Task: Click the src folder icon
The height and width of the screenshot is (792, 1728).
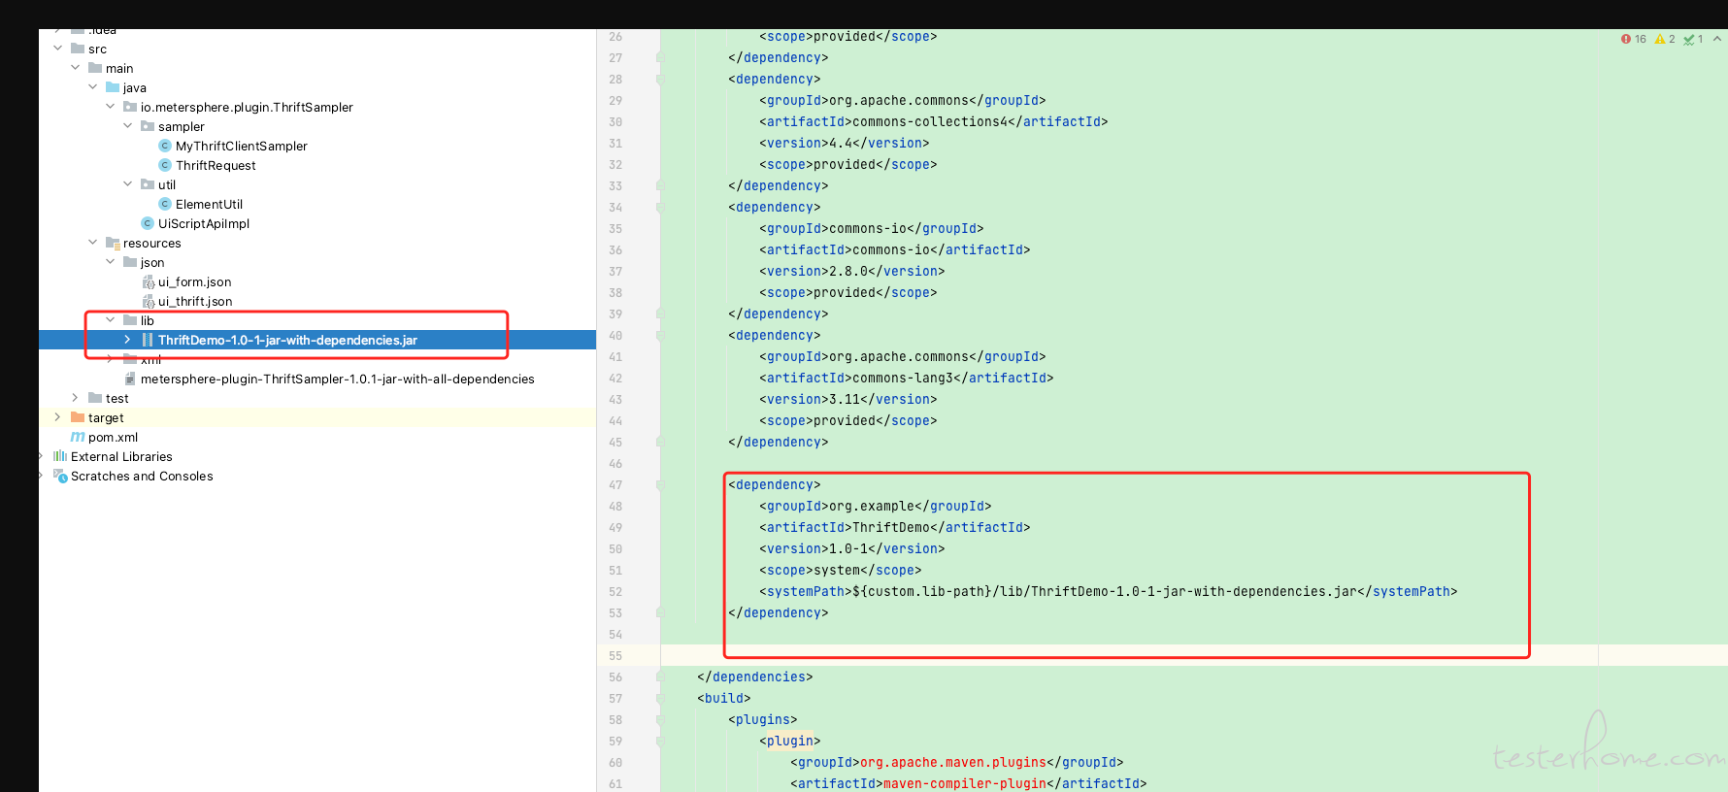Action: coord(78,49)
